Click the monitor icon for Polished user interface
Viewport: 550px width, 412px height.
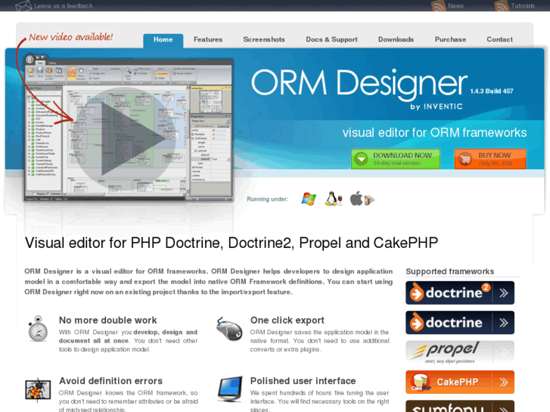coord(230,389)
